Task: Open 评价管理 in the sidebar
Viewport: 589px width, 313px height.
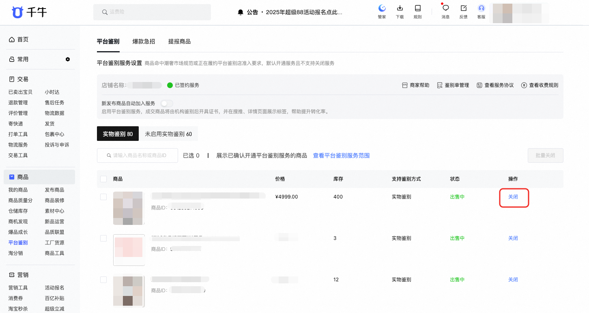Action: click(x=18, y=113)
